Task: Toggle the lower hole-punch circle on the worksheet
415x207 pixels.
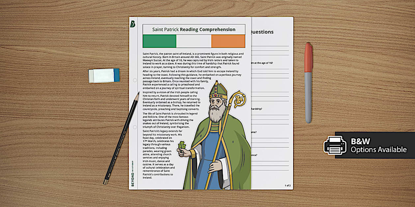Action: point(134,126)
